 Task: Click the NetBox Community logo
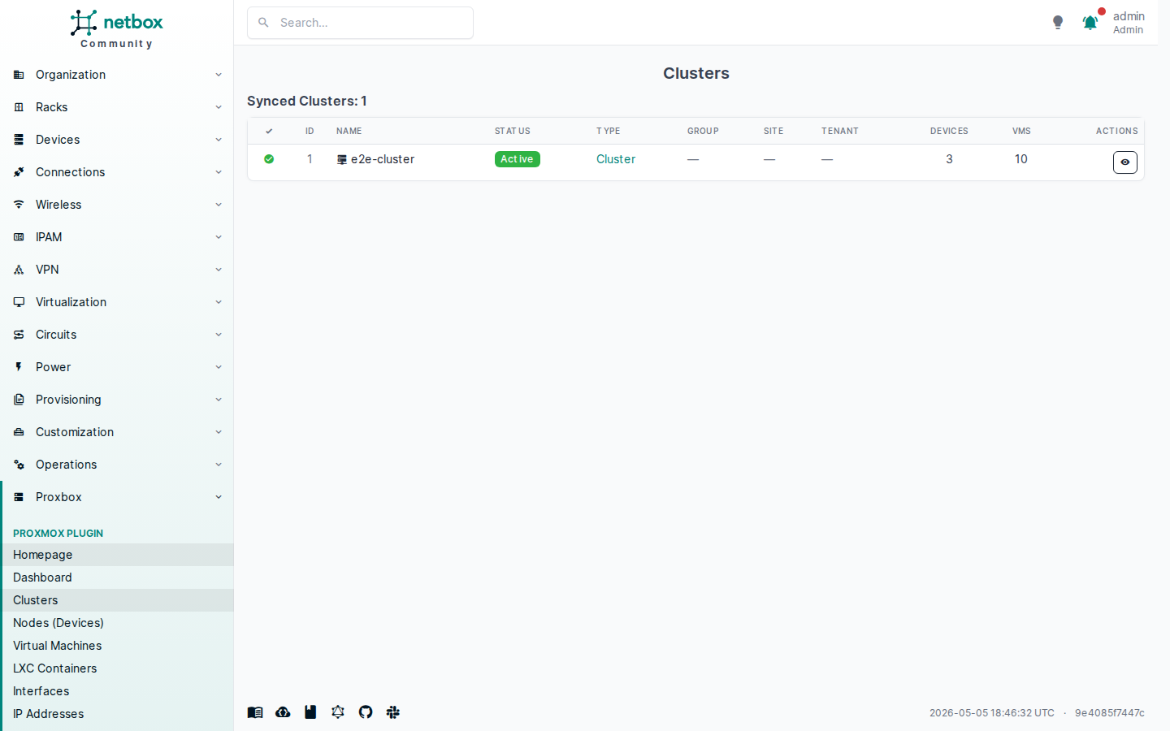117,29
